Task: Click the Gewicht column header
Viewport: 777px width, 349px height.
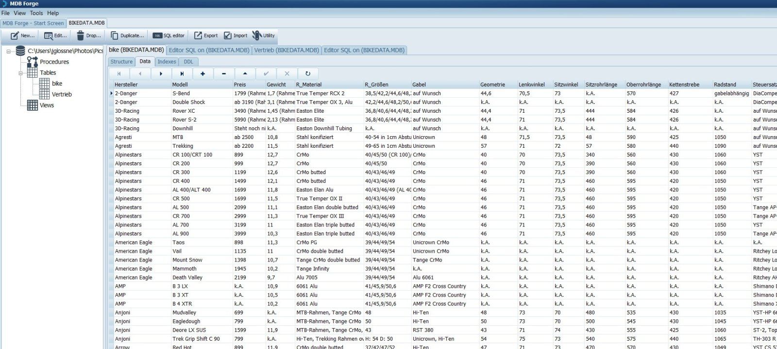Action: tap(280, 85)
